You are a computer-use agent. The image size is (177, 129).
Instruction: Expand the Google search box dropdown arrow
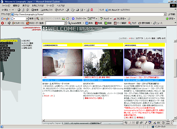pyautogui.click(x=27, y=18)
